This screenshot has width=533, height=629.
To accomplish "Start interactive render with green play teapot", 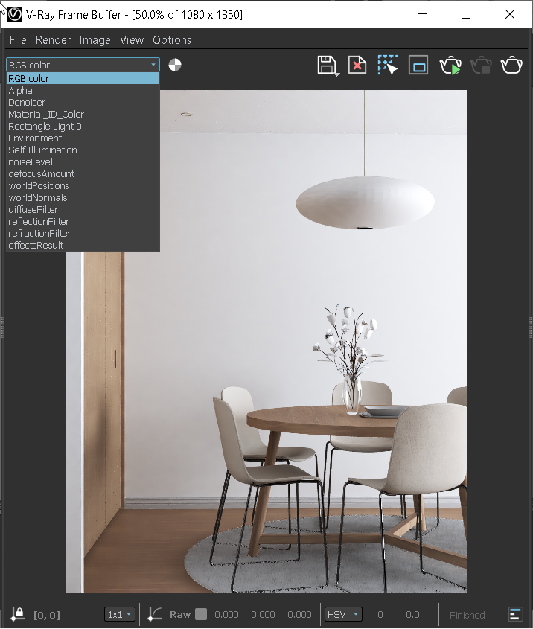I will tap(450, 66).
